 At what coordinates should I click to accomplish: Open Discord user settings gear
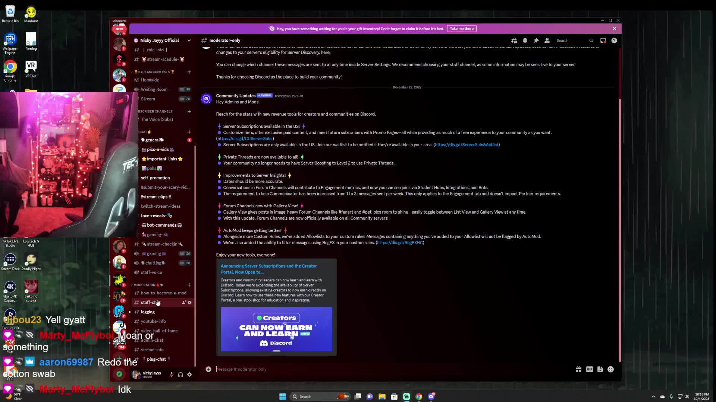pos(189,374)
